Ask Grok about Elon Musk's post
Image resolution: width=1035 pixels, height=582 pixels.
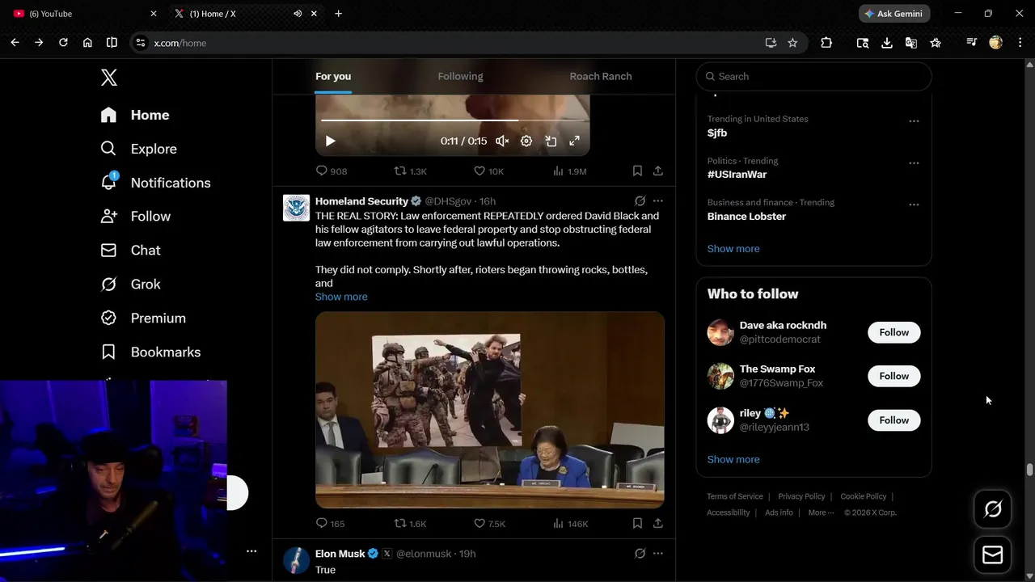[x=640, y=554]
